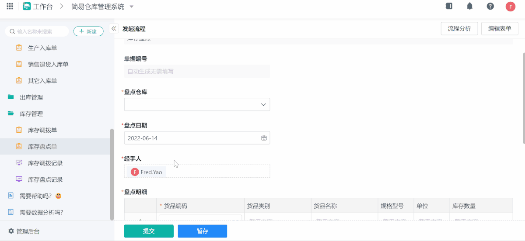Viewport: 525px width, 241px height.
Task: Click the 单据编号 auto-generated field
Action: [x=197, y=71]
